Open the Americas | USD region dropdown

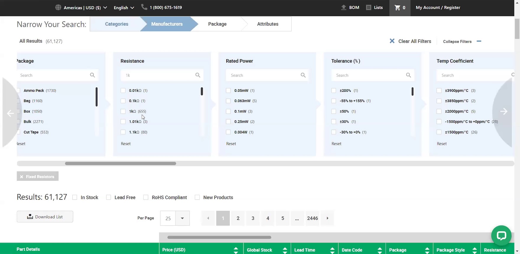tap(81, 8)
